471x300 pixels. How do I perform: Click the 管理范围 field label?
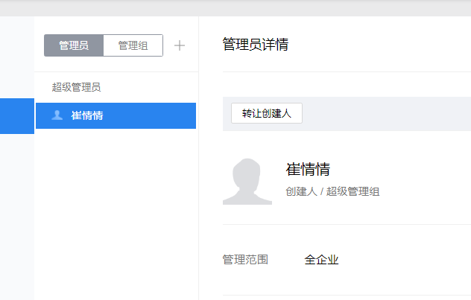(x=245, y=260)
